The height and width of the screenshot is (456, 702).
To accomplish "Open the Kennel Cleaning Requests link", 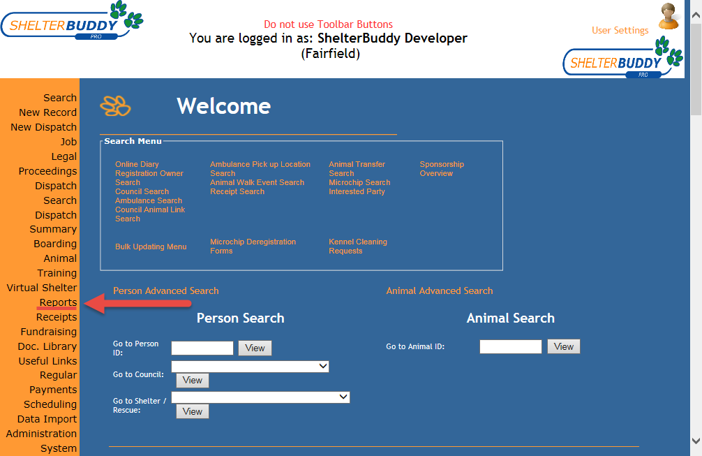I will [x=359, y=246].
